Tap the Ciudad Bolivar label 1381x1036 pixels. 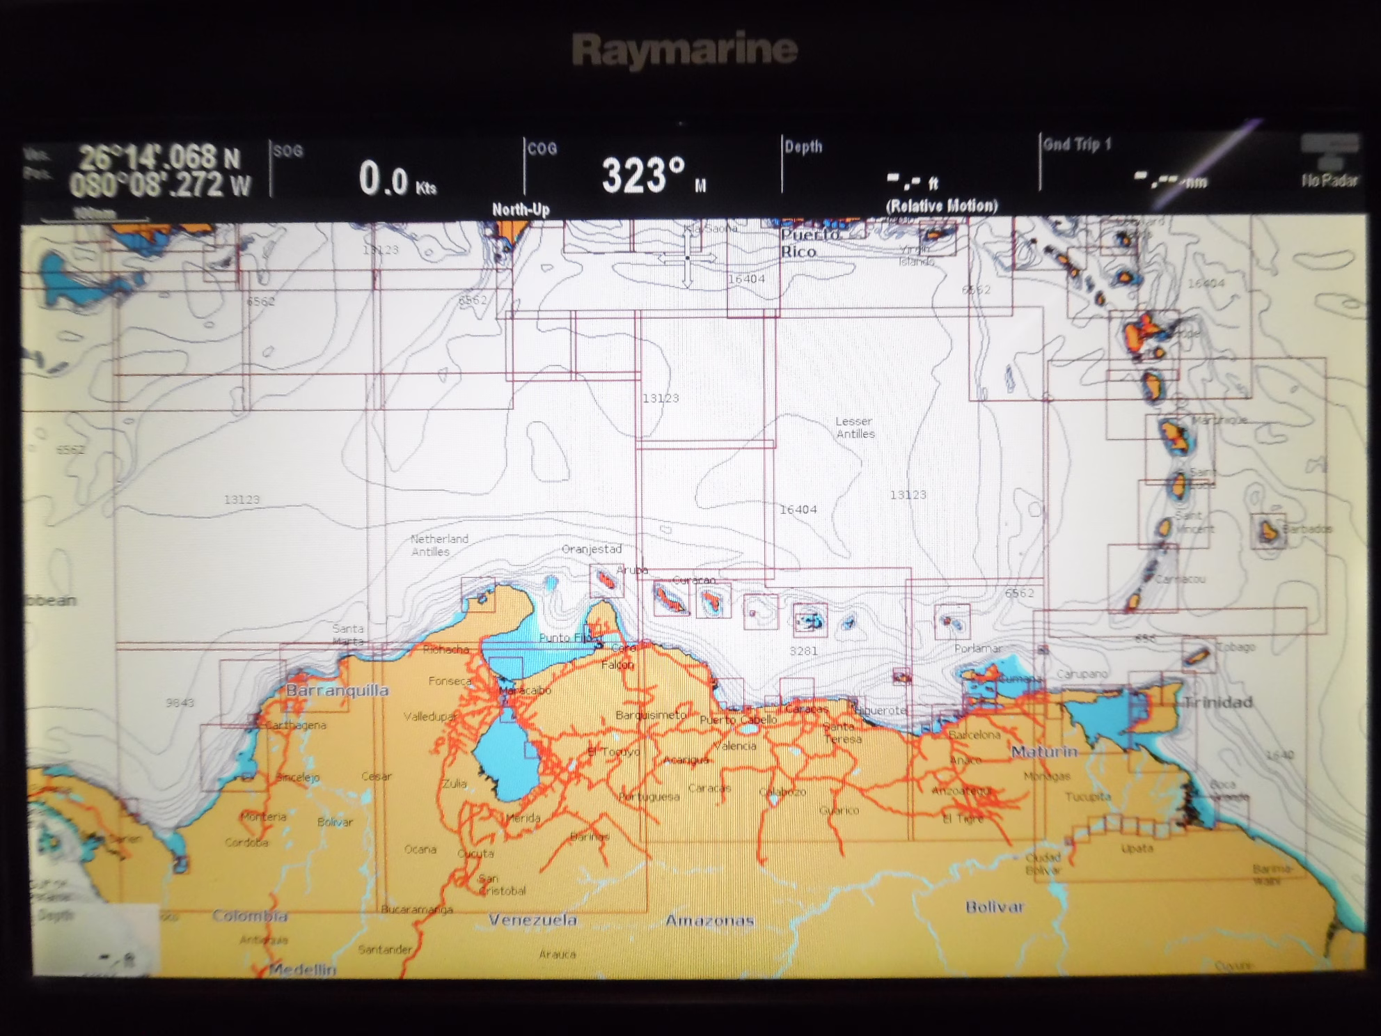[1043, 864]
